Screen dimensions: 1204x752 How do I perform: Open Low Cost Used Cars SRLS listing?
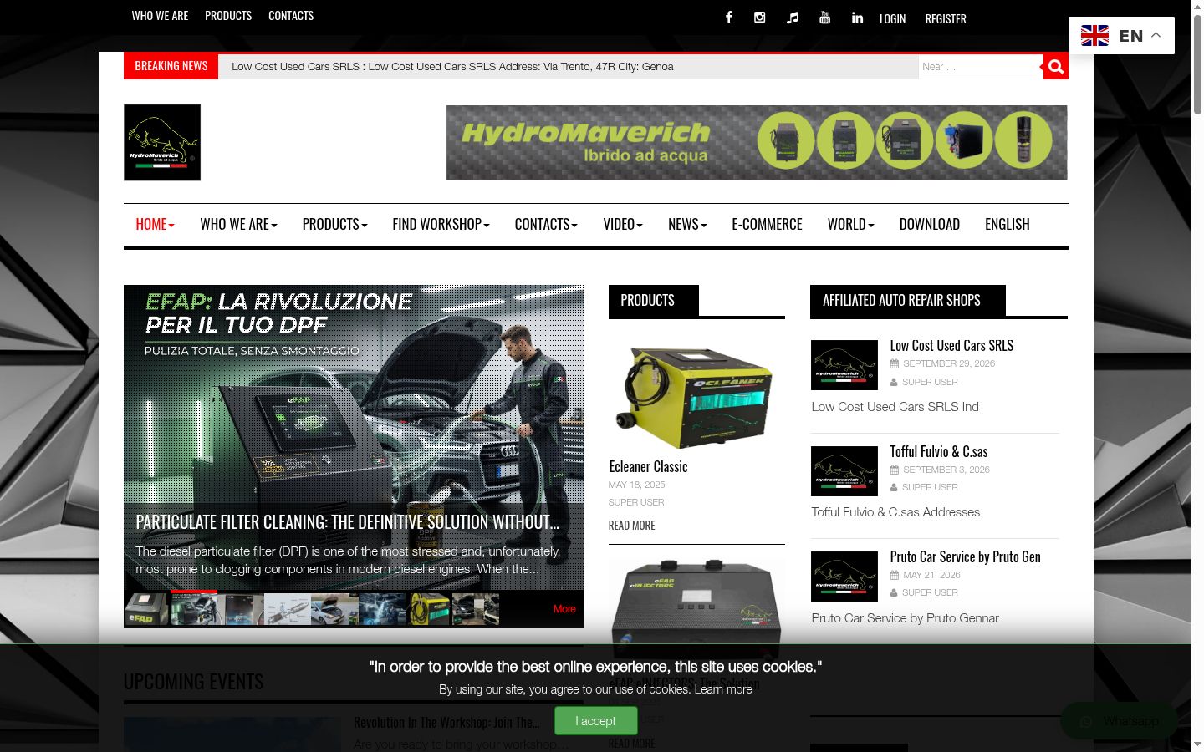click(951, 346)
